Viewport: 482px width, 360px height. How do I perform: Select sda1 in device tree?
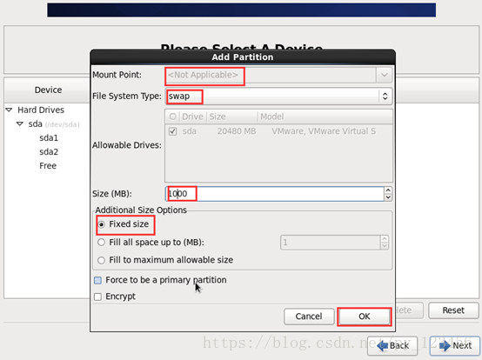coord(49,138)
